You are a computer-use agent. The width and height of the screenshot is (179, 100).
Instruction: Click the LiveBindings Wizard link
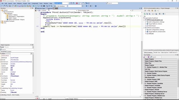click(x=6, y=95)
